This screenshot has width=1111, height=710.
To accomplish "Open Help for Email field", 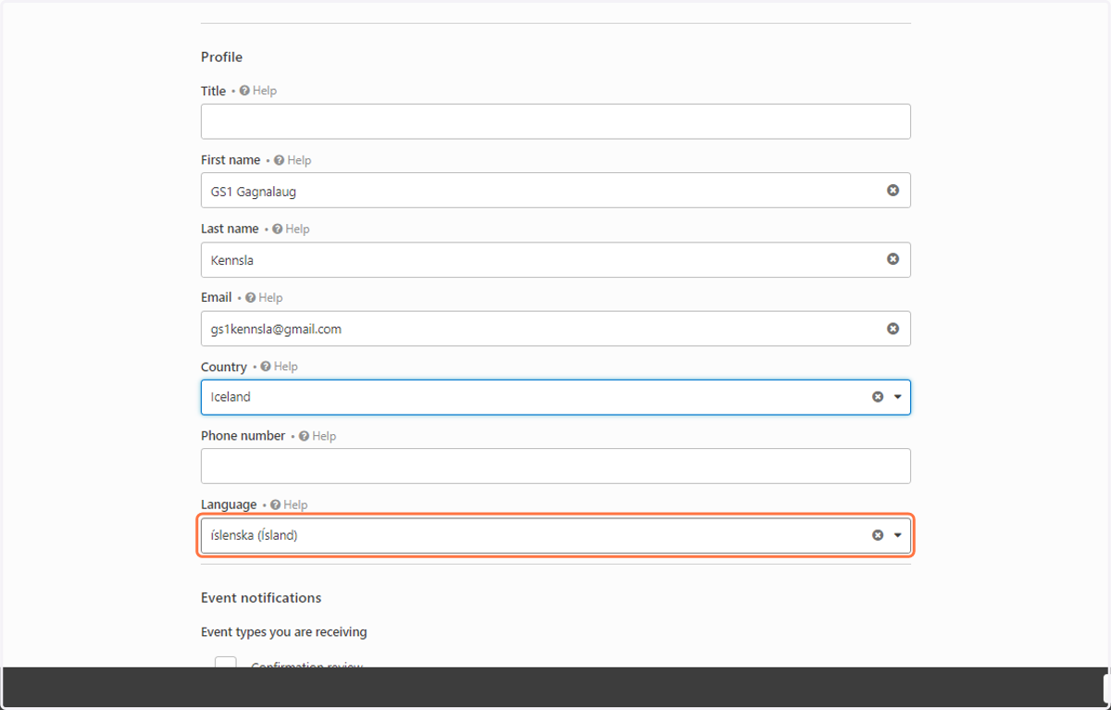I will click(264, 297).
